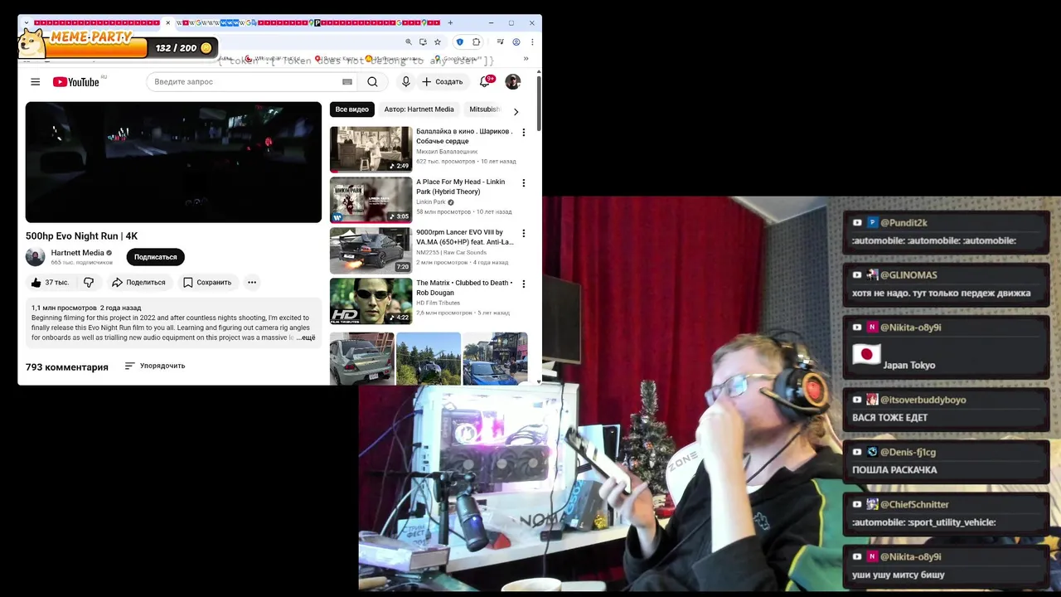1061x597 pixels.
Task: Open the silver car short thumbnail
Action: [x=361, y=358]
